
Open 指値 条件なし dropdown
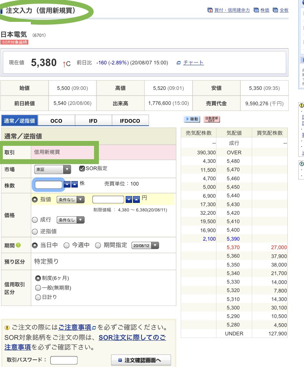click(x=71, y=200)
